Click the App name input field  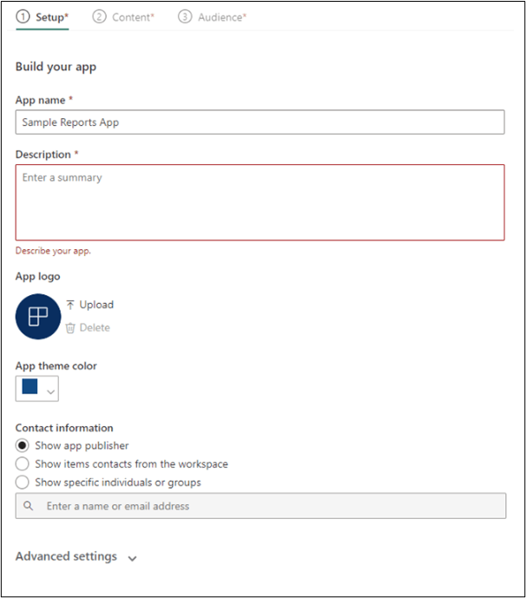click(x=260, y=122)
